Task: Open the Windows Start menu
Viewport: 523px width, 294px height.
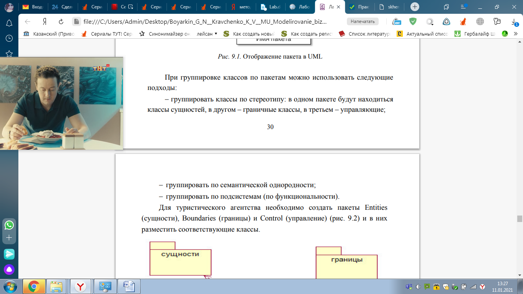Action: click(10, 286)
